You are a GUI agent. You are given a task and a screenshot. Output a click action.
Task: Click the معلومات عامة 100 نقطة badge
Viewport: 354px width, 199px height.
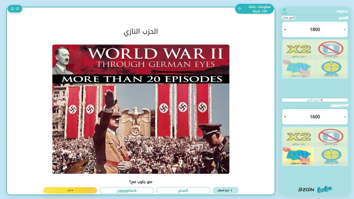point(254,9)
